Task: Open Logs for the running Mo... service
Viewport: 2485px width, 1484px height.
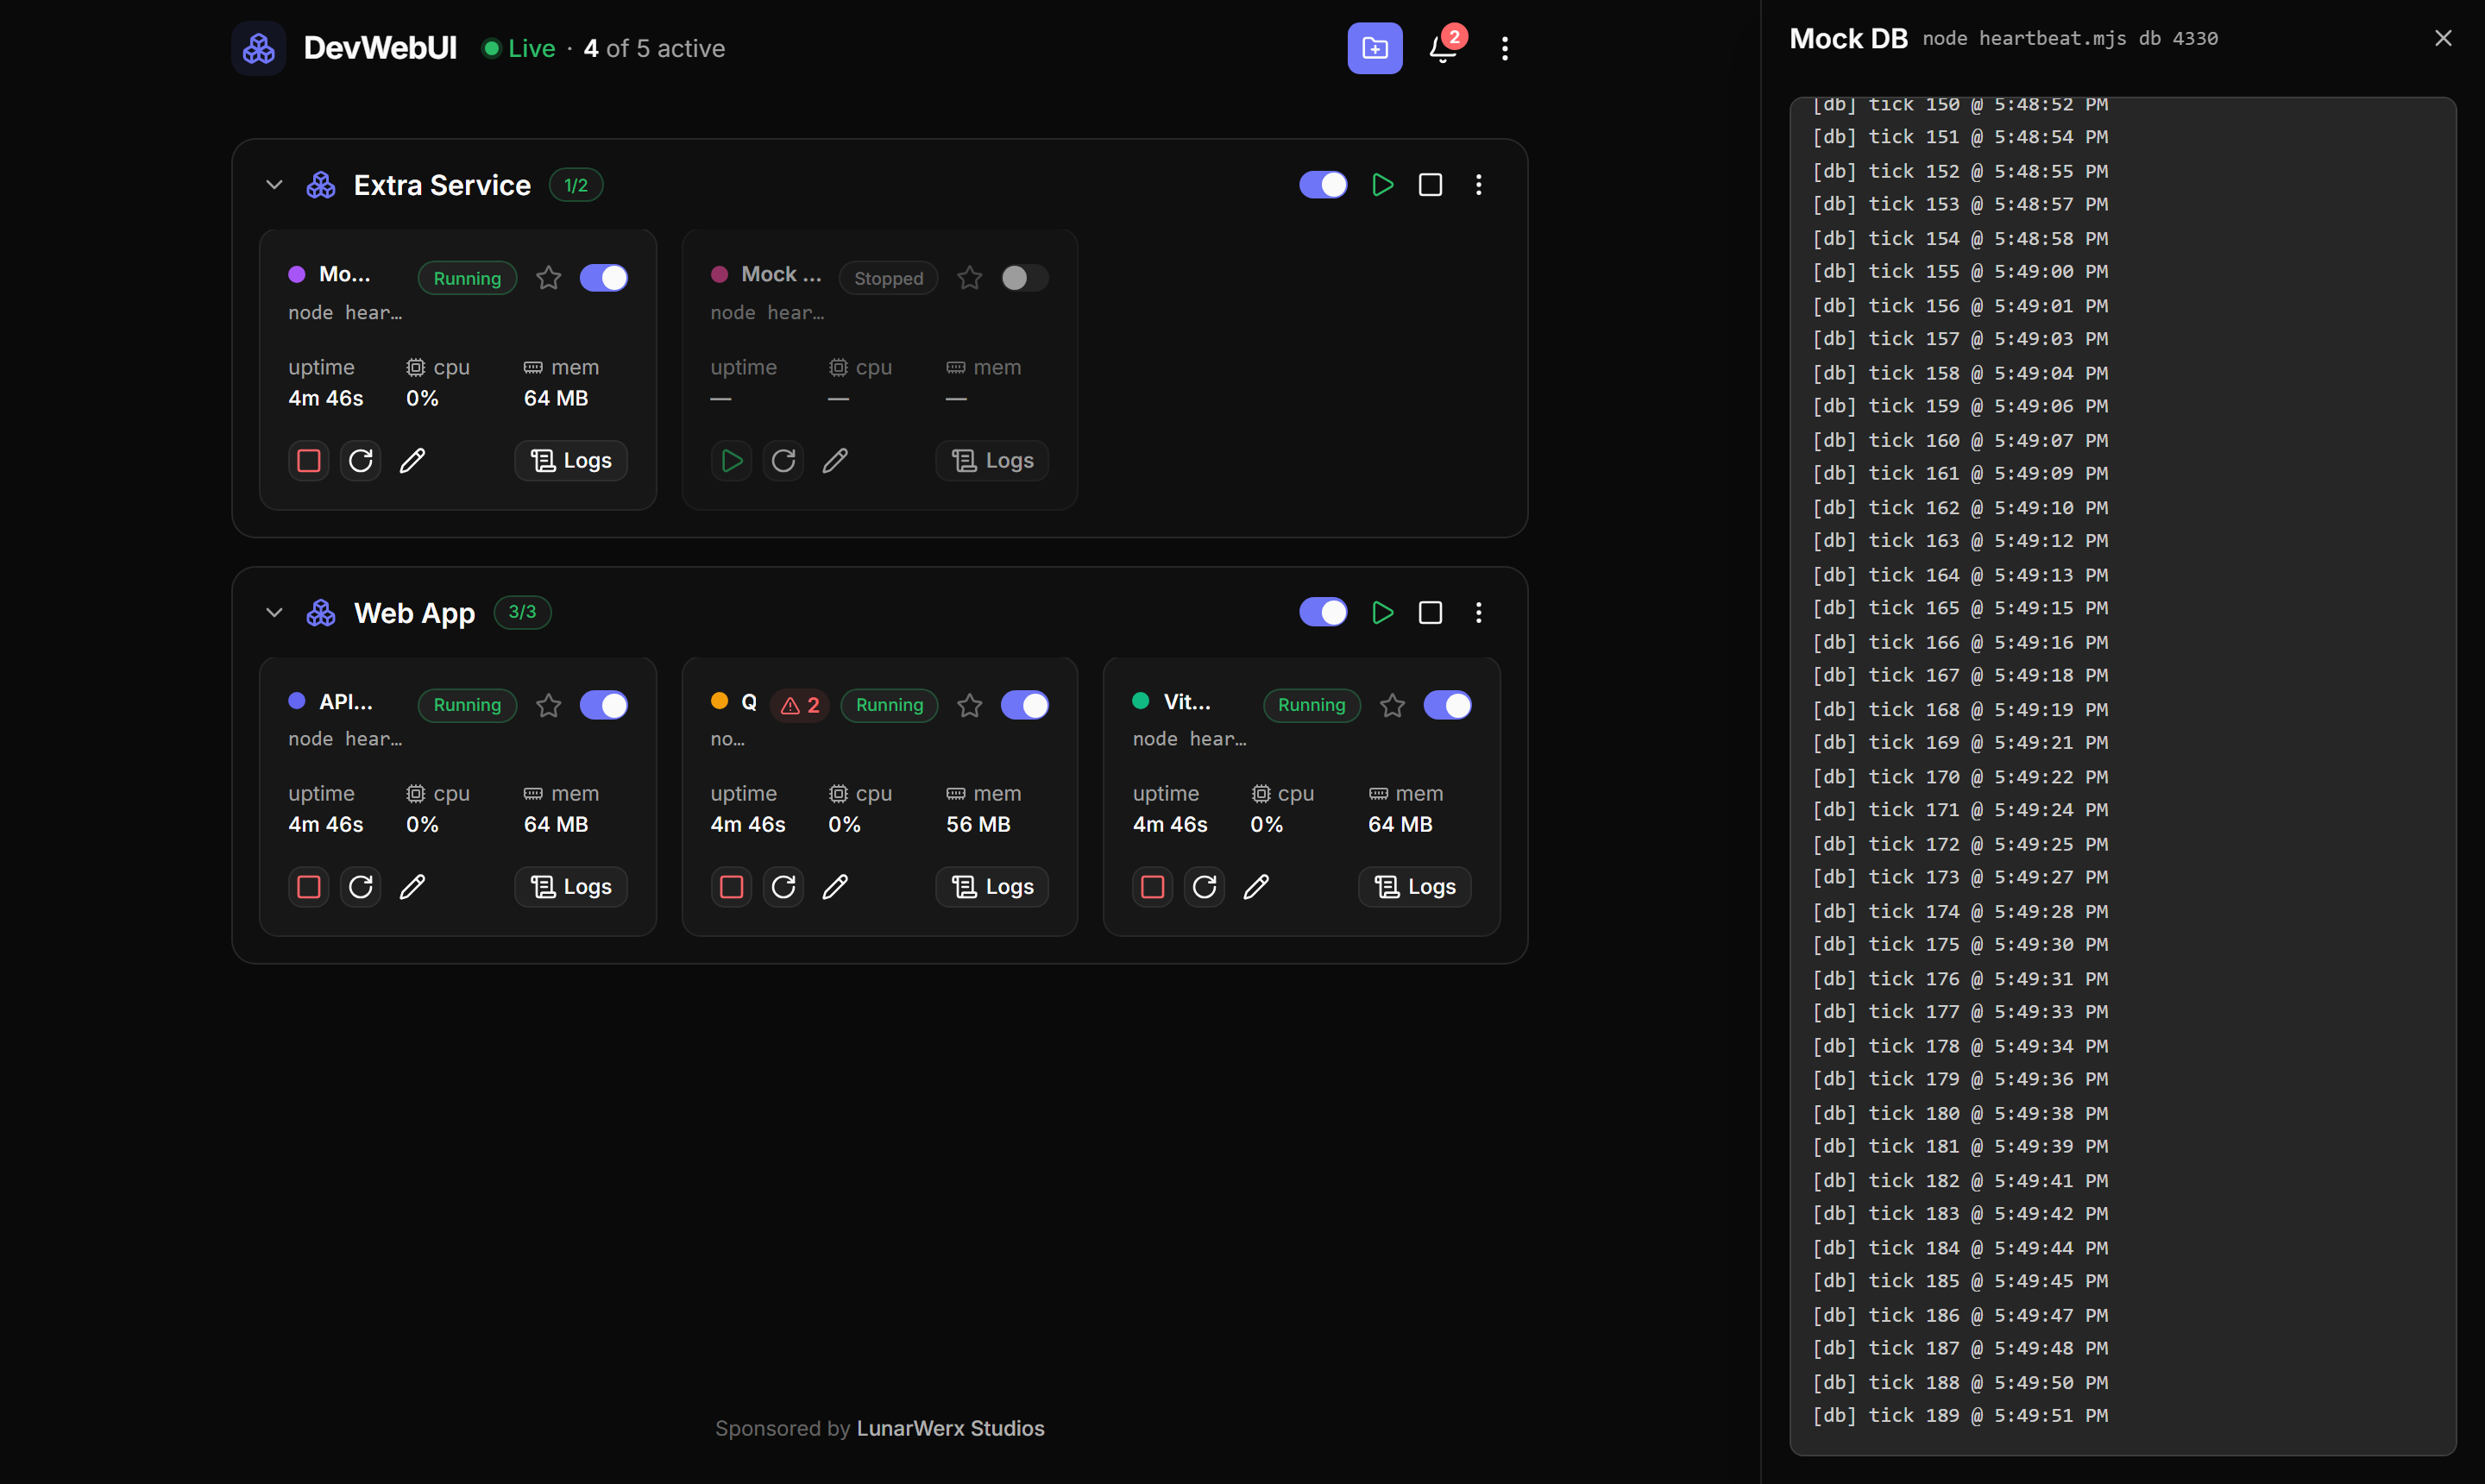Action: click(x=570, y=461)
